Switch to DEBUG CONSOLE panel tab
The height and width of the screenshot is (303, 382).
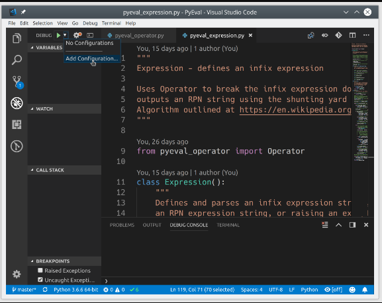click(189, 225)
